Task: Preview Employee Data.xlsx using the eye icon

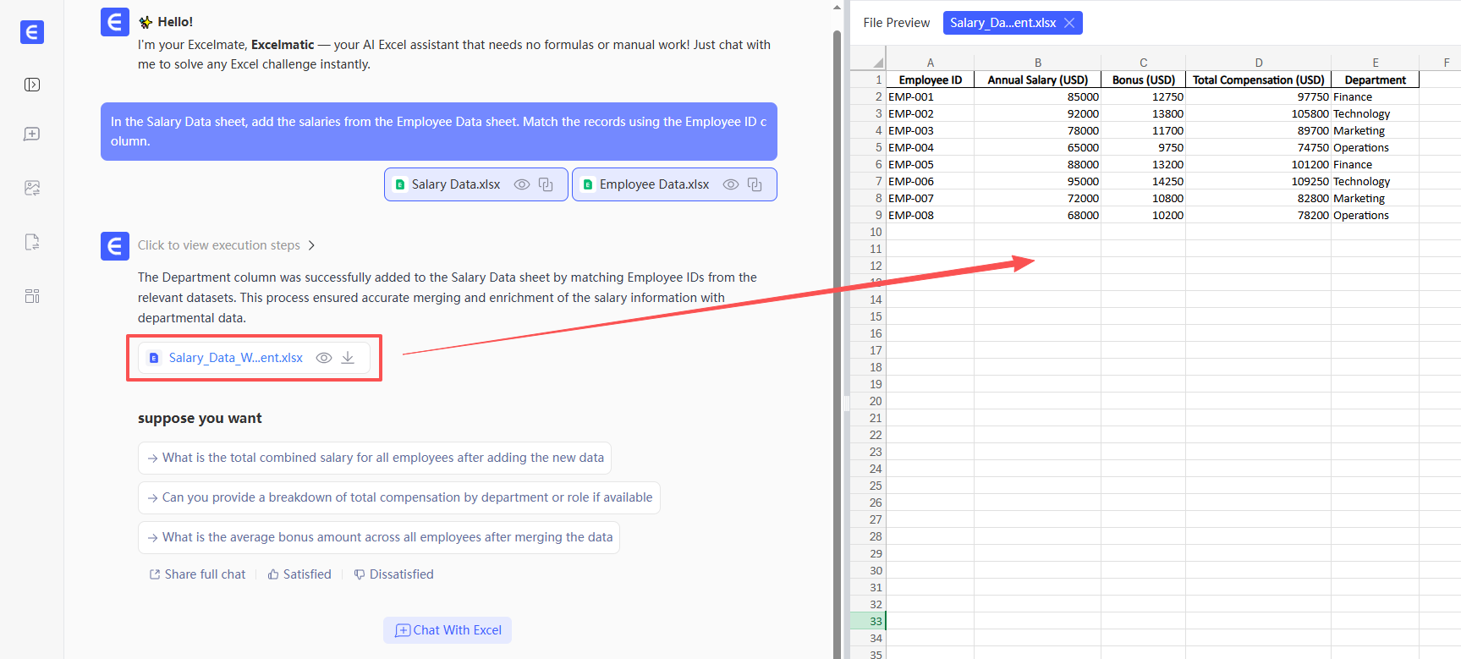Action: pos(731,184)
